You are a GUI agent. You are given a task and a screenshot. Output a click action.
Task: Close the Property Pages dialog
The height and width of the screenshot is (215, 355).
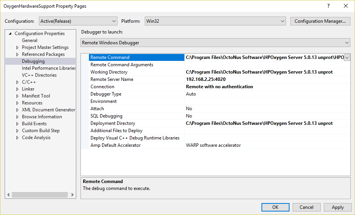(x=346, y=6)
